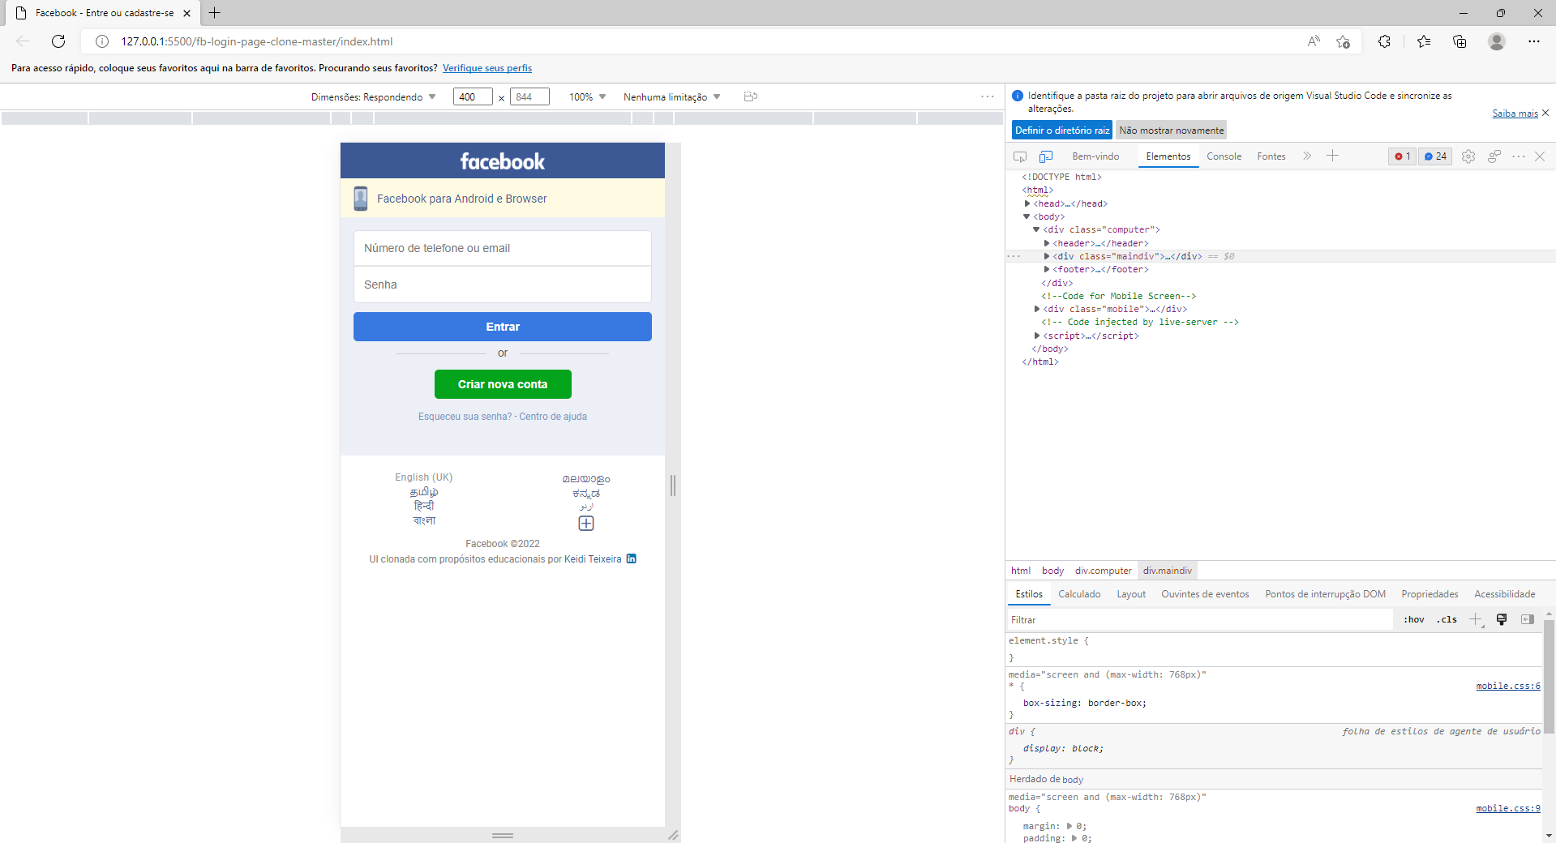Click the Senha password input field
Screen dimensions: 1556x843
[x=503, y=285]
